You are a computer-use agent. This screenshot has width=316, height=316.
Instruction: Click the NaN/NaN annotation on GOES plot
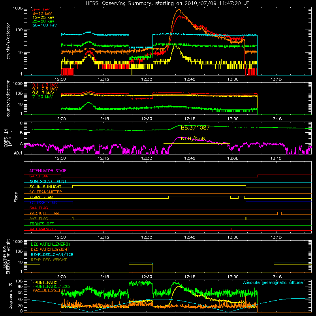193,139
